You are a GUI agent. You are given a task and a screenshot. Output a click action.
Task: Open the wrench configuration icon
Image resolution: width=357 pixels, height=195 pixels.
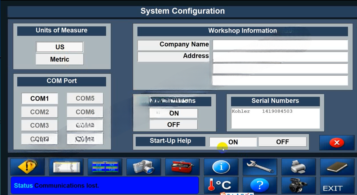pos(260,167)
